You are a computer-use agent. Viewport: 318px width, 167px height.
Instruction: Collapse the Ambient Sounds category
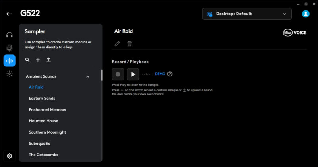[x=87, y=76]
